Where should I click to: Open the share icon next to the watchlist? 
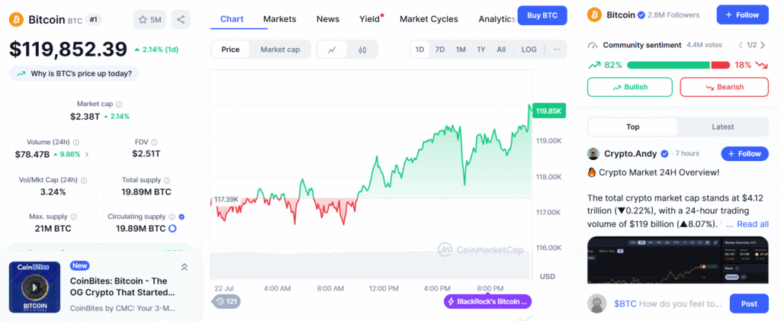click(181, 20)
